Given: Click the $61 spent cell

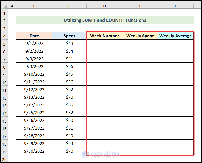Looking at the screenshot, I should (69, 128).
